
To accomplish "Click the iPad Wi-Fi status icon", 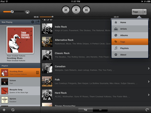I will pyautogui.click(x=7, y=1).
